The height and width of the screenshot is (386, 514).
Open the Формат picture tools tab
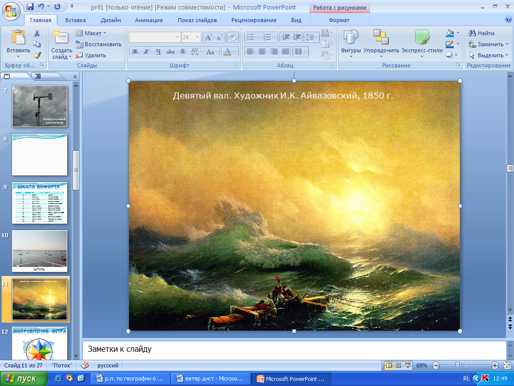pyautogui.click(x=339, y=20)
